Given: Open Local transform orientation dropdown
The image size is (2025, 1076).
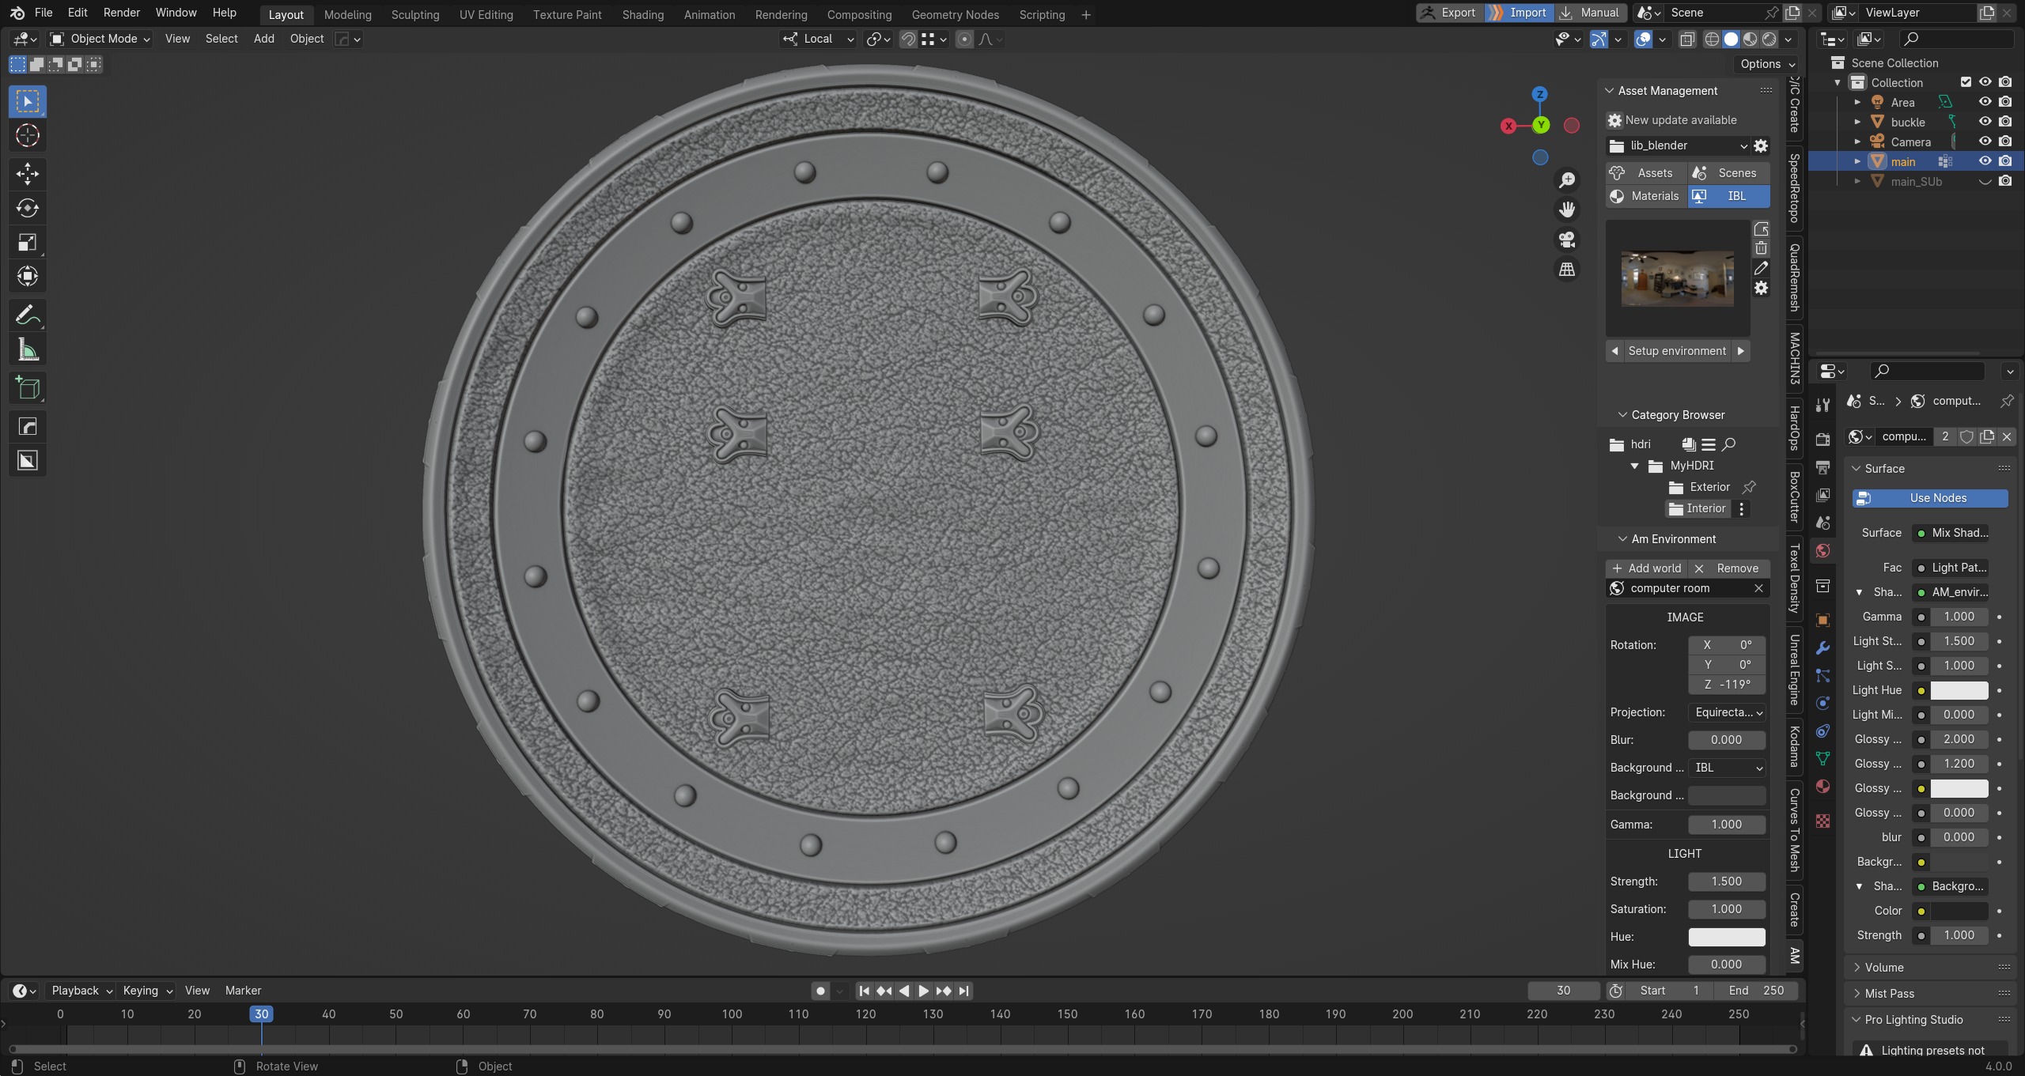Looking at the screenshot, I should (818, 39).
